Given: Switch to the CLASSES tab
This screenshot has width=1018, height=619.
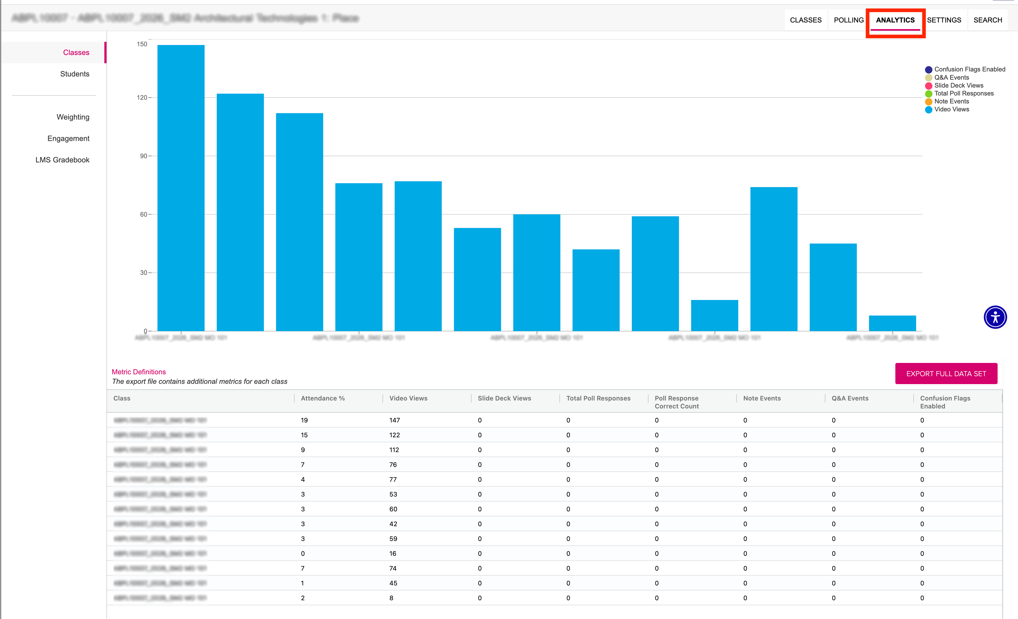Looking at the screenshot, I should point(805,20).
